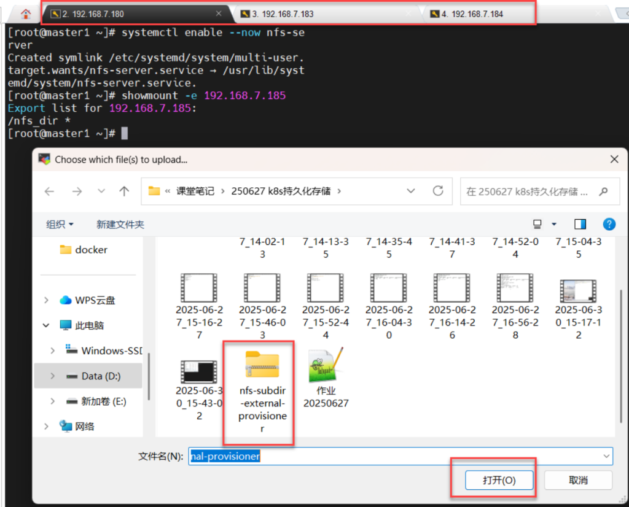Toggle the preview pane icon
Viewport: 629px width, 507px height.
tap(580, 224)
